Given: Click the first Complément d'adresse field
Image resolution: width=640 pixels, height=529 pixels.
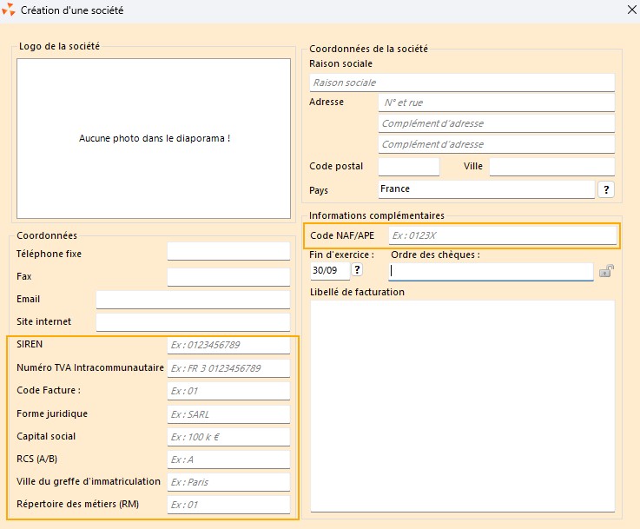Looking at the screenshot, I should pos(496,123).
